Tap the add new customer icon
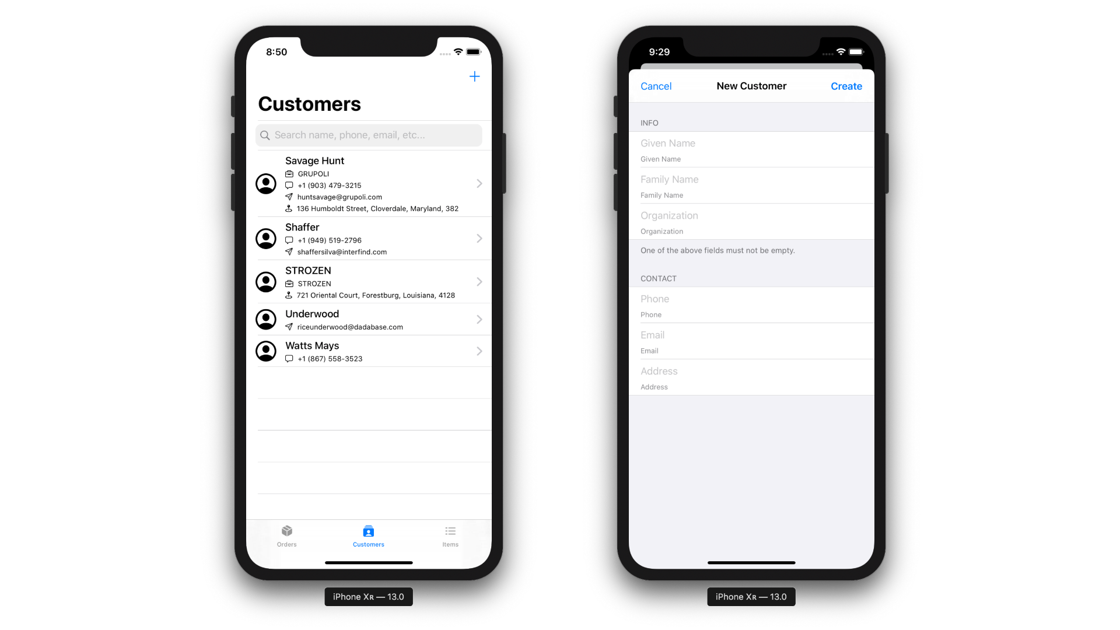 tap(475, 76)
